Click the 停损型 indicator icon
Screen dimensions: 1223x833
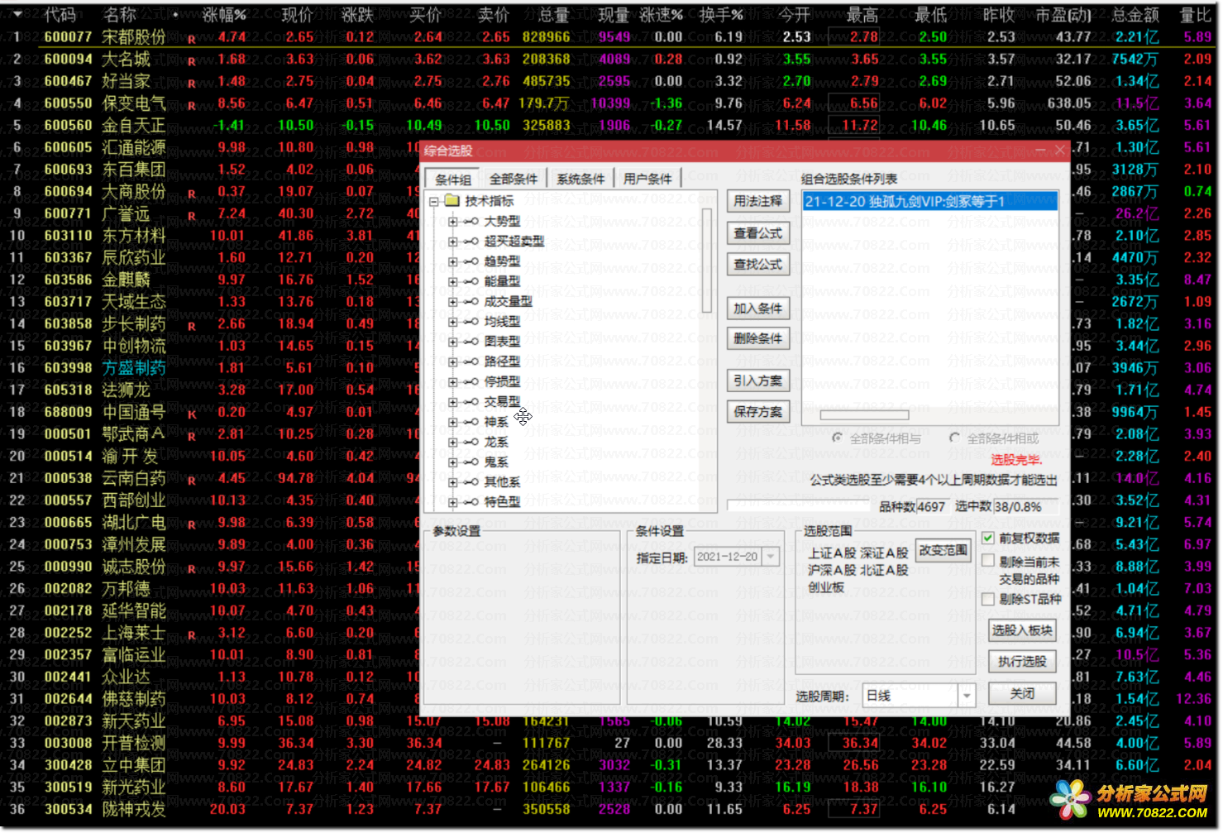point(471,382)
